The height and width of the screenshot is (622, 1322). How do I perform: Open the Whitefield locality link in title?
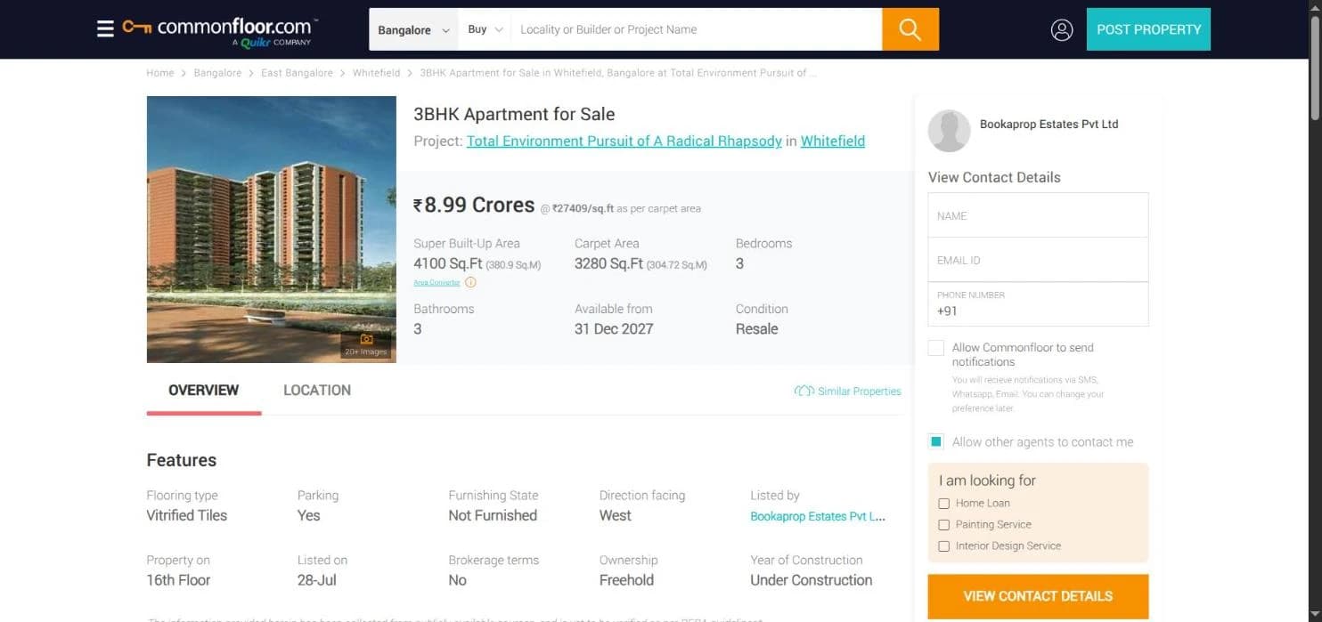click(x=833, y=141)
